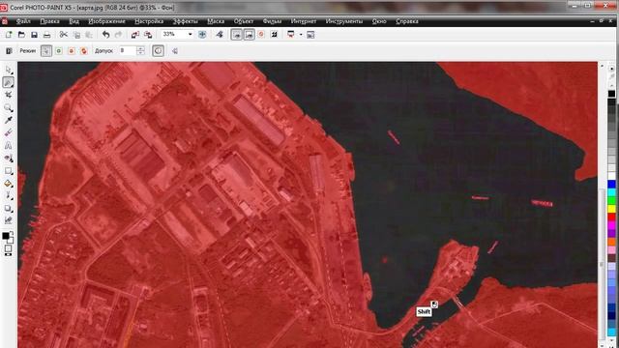
Task: Click the orange mask icon in the standard toolbar
Action: click(x=261, y=35)
